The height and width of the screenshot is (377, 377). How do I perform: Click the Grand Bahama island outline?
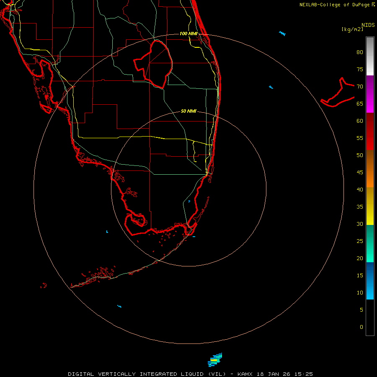pyautogui.click(x=338, y=92)
